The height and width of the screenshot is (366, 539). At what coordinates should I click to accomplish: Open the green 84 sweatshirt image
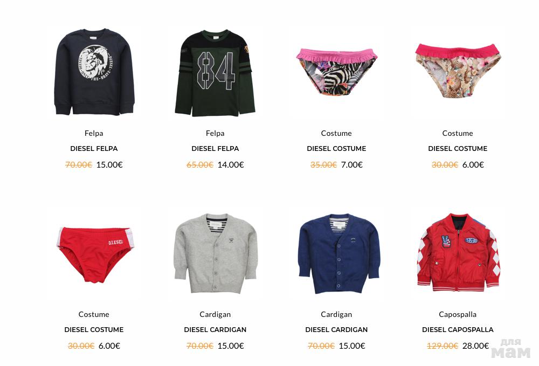click(x=215, y=73)
